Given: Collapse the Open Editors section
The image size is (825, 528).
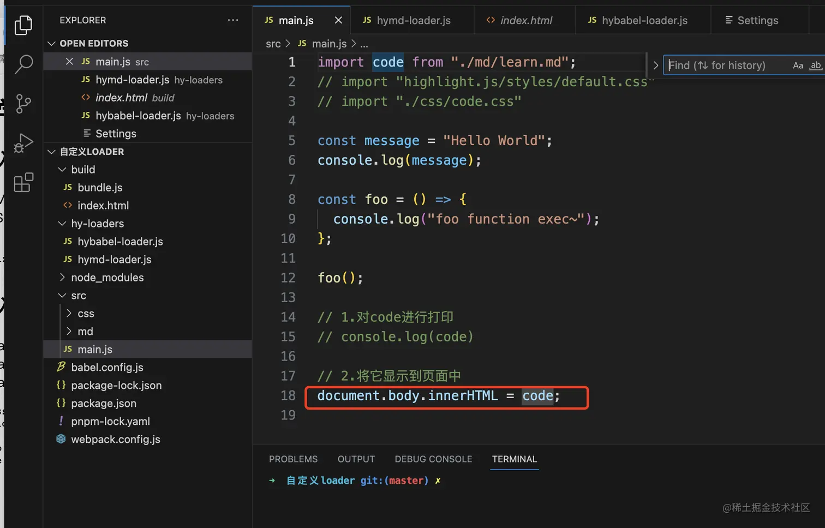Looking at the screenshot, I should point(52,44).
